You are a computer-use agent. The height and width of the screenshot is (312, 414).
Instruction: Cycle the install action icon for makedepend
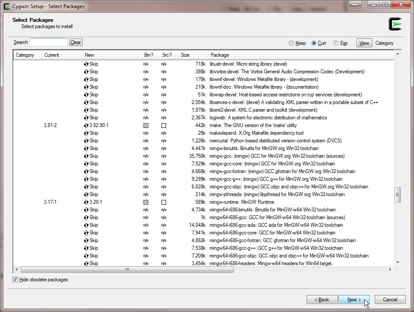(86, 133)
